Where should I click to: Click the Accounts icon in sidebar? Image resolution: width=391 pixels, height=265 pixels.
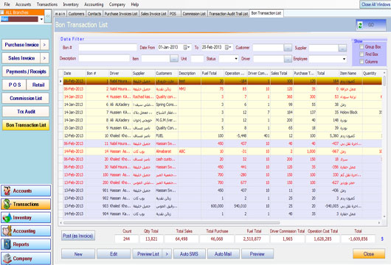click(7, 191)
